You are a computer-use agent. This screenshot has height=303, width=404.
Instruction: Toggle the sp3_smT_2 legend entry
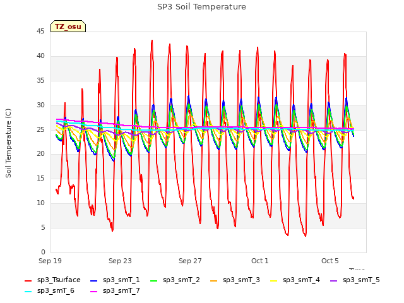click(x=175, y=280)
